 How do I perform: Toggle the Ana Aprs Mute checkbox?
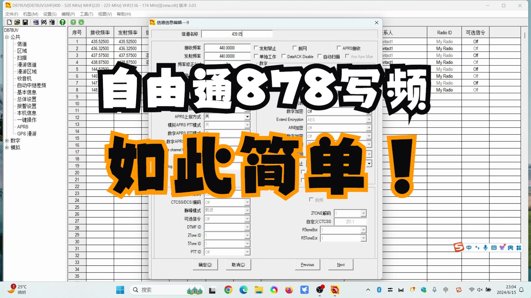(x=347, y=56)
